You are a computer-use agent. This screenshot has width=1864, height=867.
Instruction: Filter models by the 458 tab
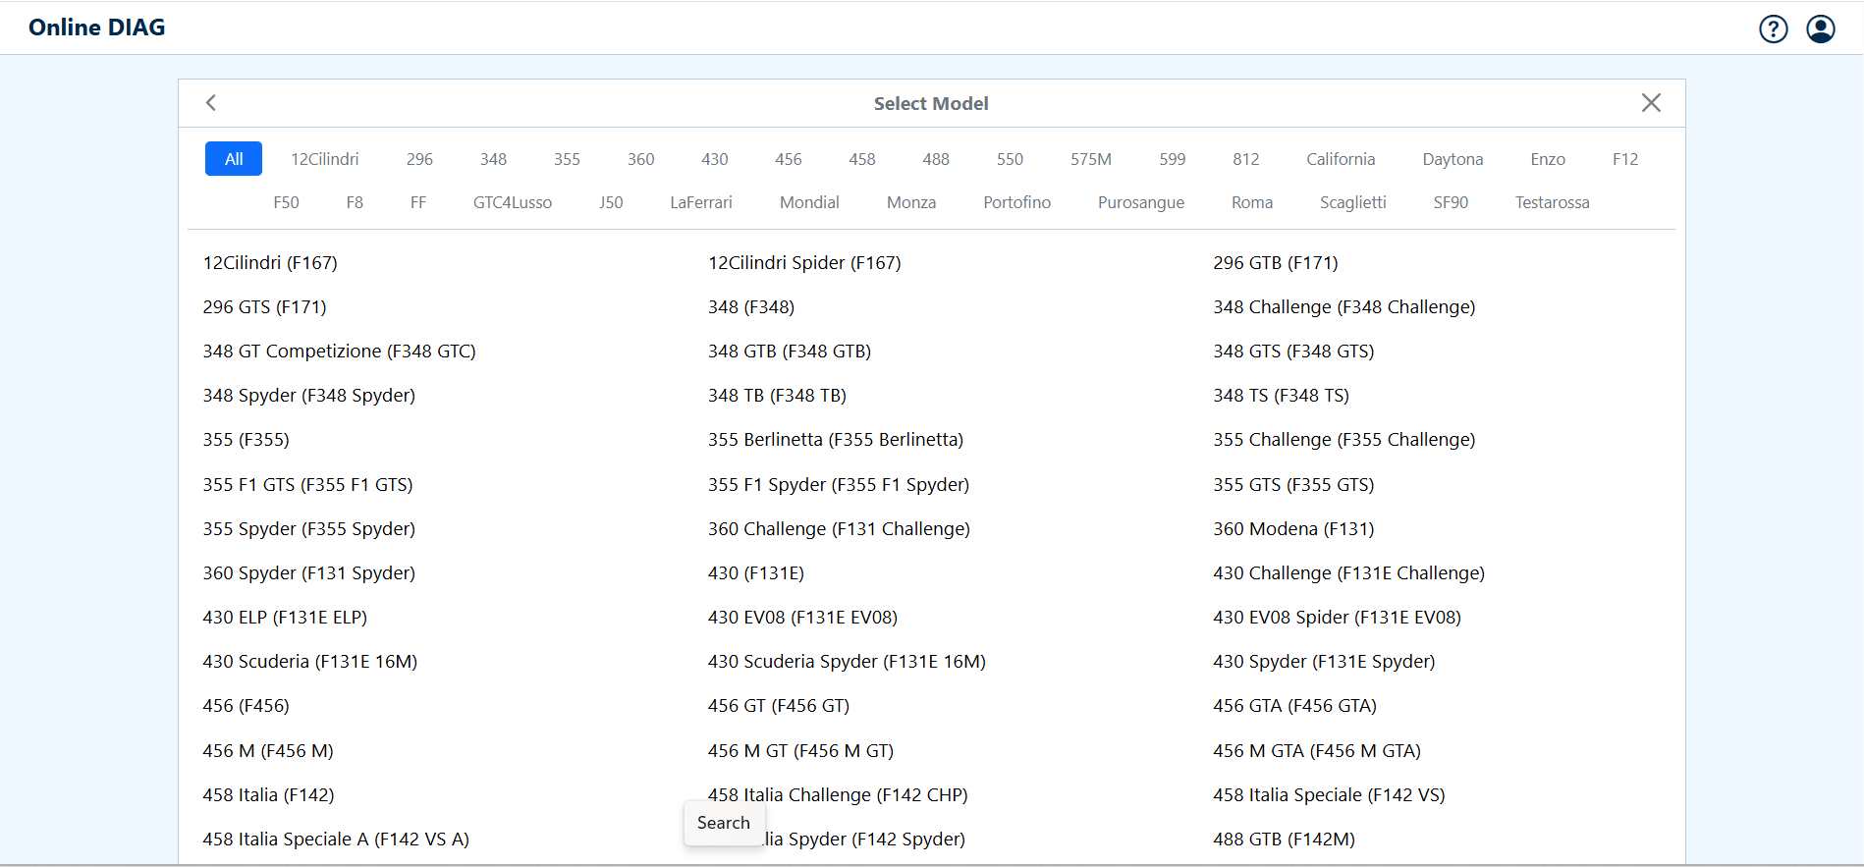861,159
